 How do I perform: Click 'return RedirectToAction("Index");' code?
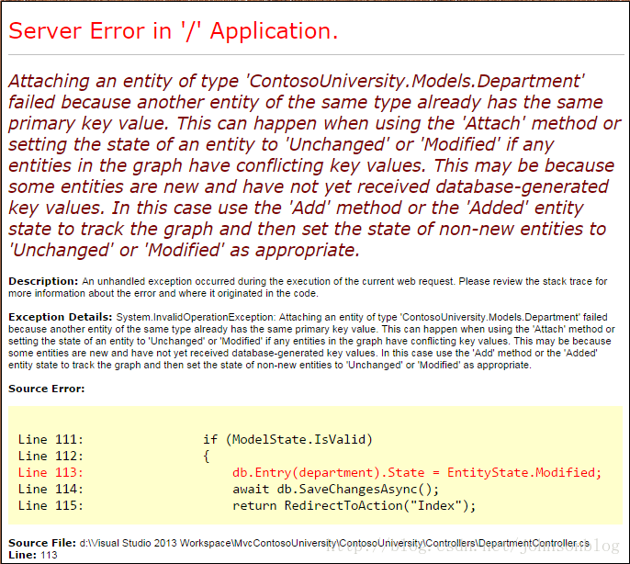coord(354,505)
